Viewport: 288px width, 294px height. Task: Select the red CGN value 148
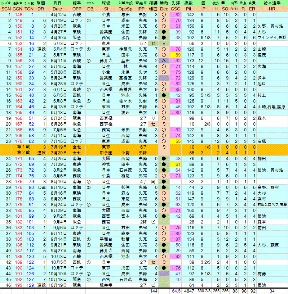click(19, 15)
